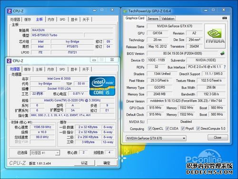Click the NVIDIA logo image
Image resolution: width=238 pixels, height=179 pixels.
coord(215,36)
